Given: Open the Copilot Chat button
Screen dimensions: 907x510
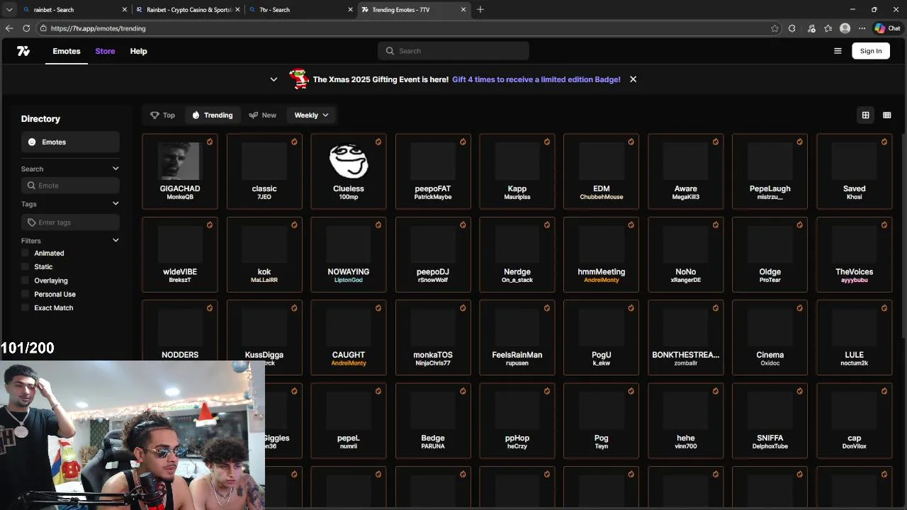Looking at the screenshot, I should click(887, 28).
